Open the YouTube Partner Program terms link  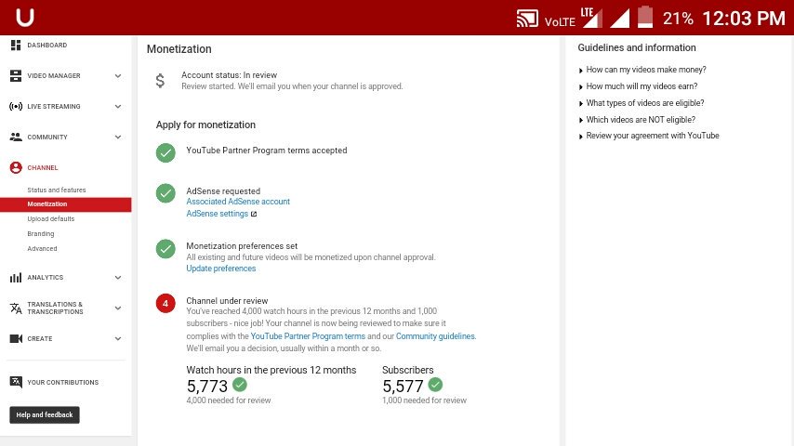click(x=308, y=336)
